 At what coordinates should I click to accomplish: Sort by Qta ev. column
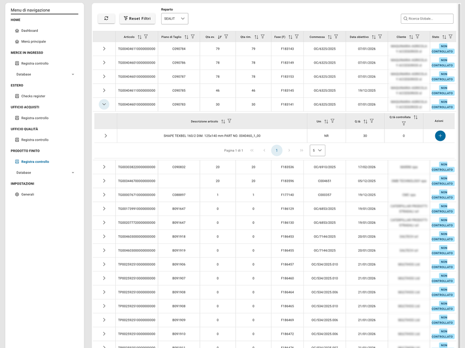[220, 37]
